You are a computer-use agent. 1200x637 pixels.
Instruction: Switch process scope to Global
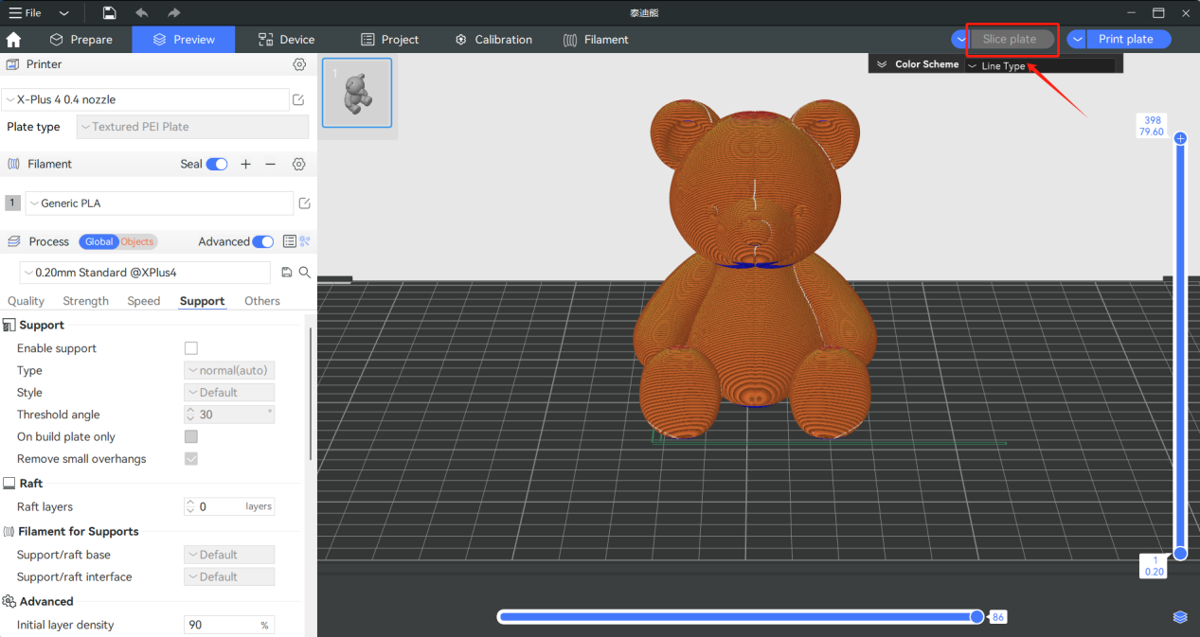[99, 241]
